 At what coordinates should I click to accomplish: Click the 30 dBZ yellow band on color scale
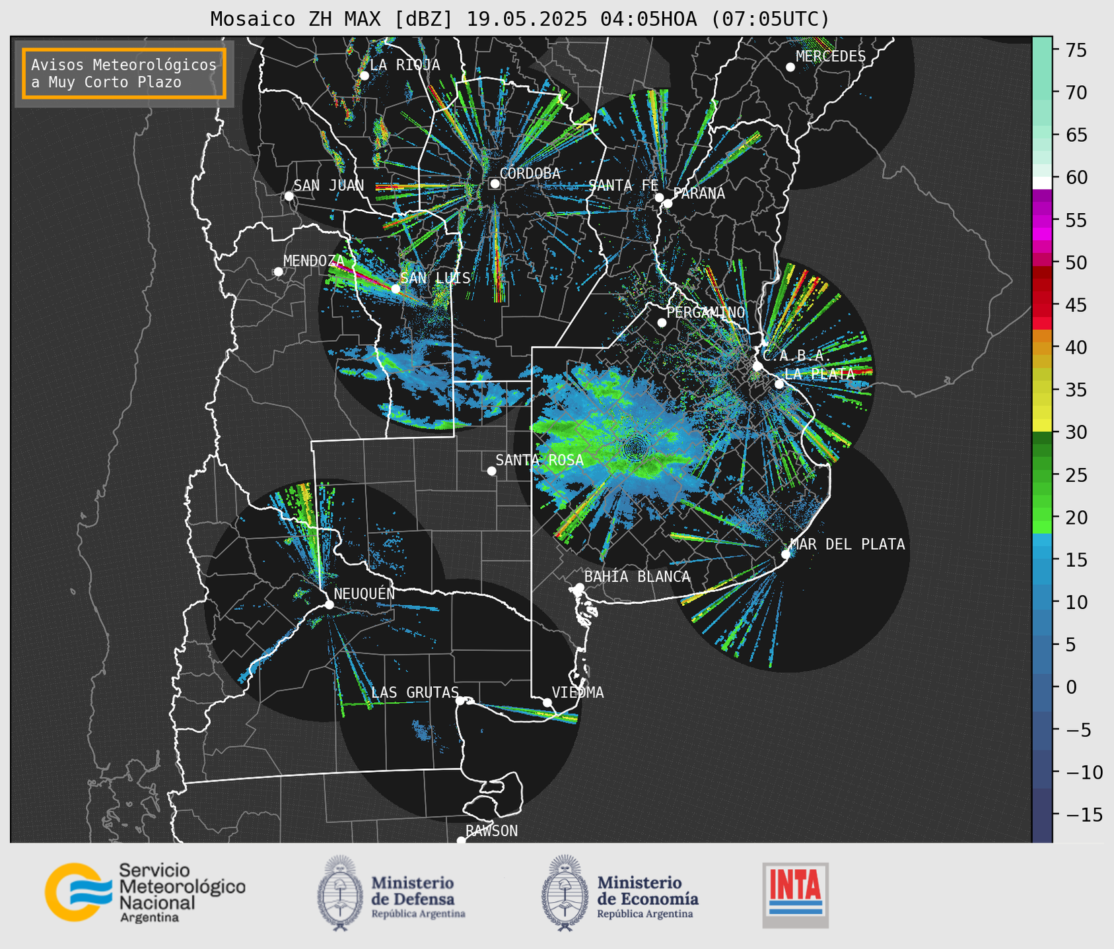(x=1041, y=426)
